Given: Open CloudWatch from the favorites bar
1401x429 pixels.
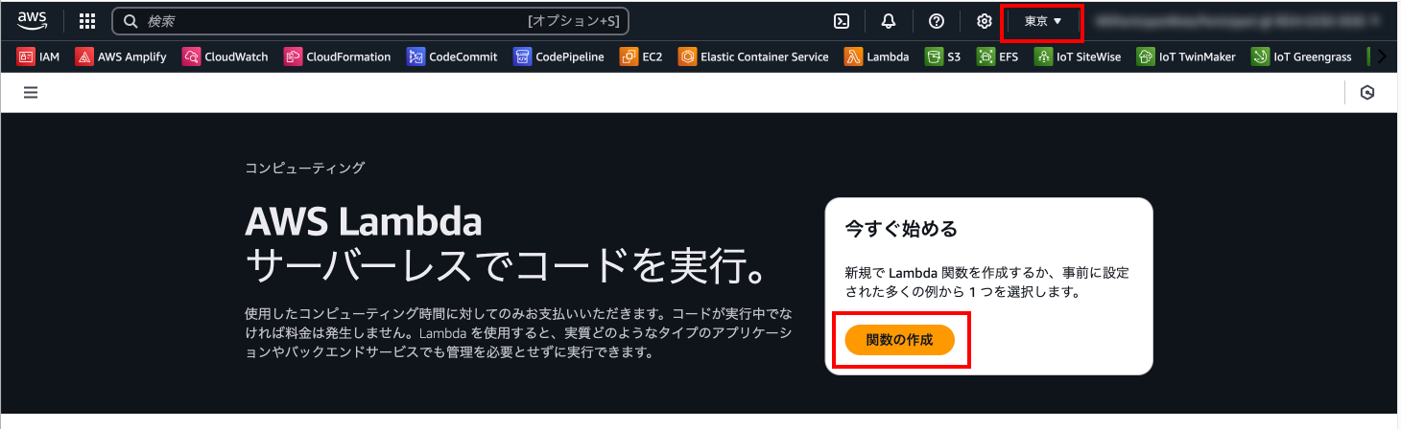Looking at the screenshot, I should point(226,56).
